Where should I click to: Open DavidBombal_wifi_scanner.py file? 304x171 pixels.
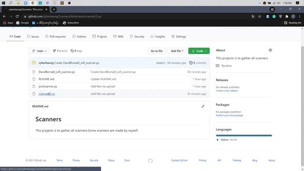point(57,72)
